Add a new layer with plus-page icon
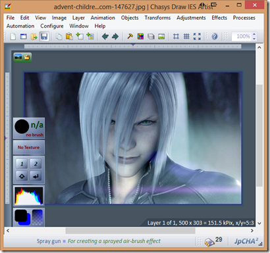 (x=80, y=36)
